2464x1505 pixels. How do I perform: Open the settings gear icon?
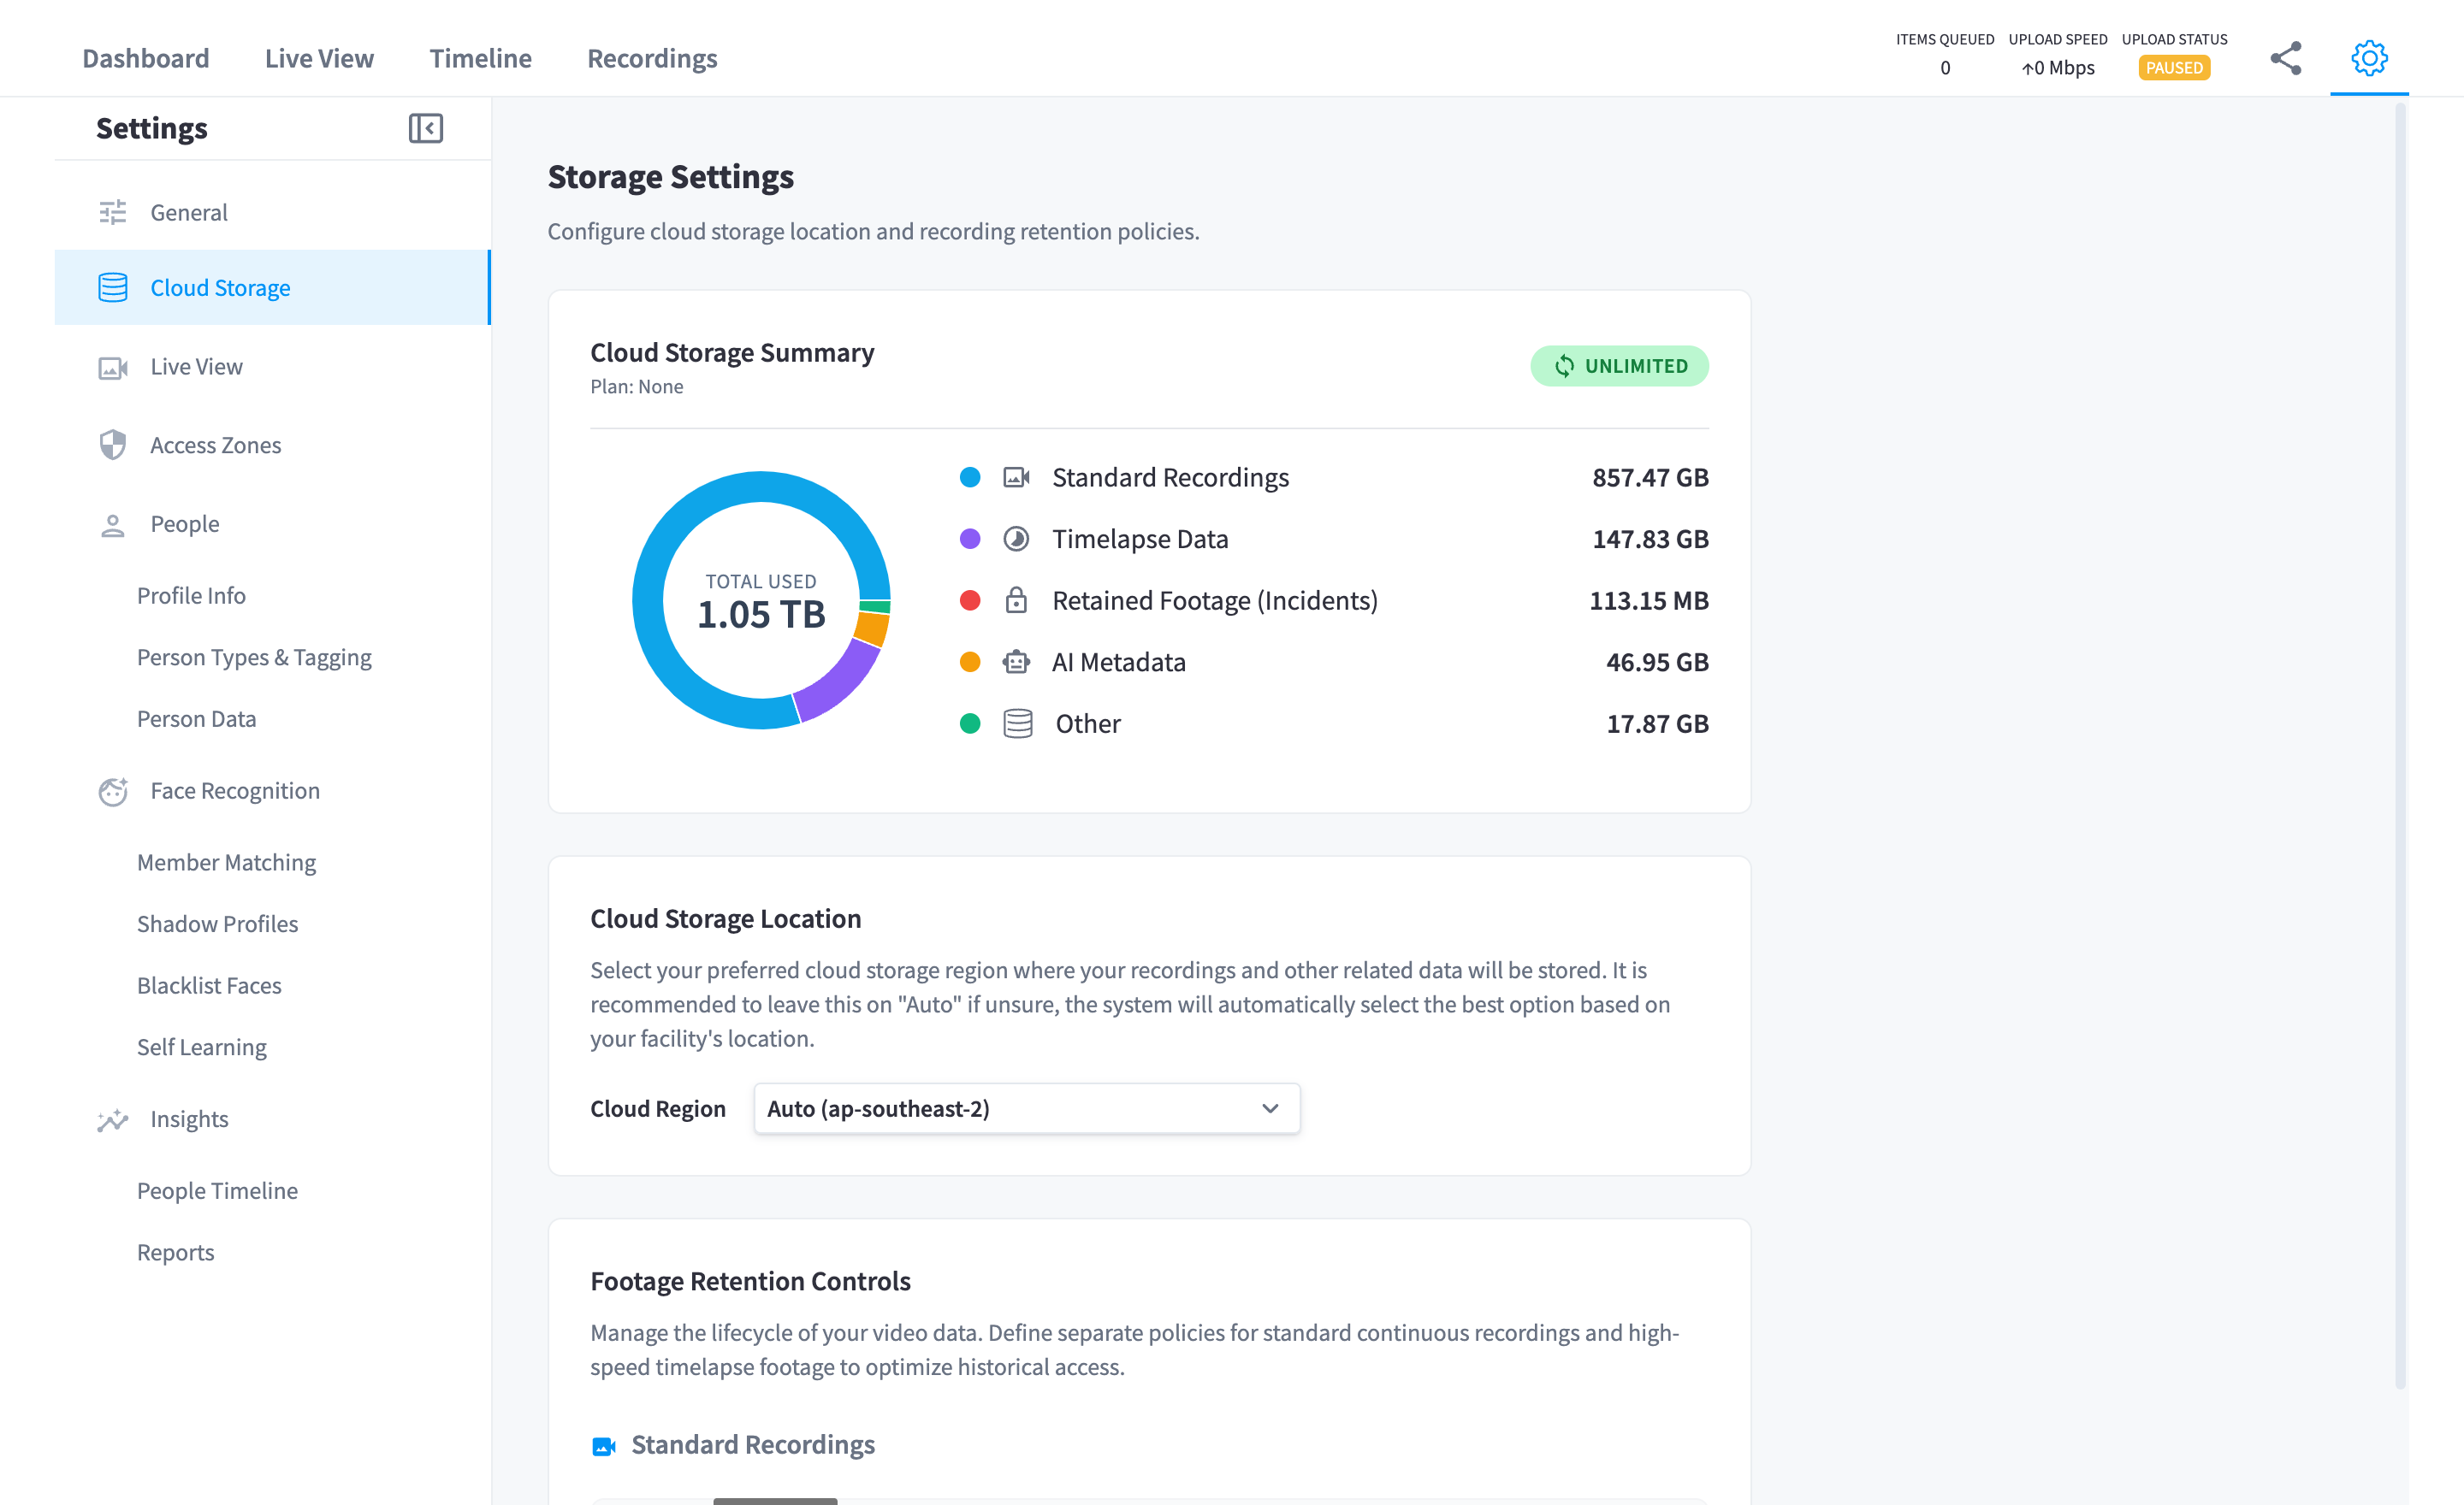pos(2369,58)
